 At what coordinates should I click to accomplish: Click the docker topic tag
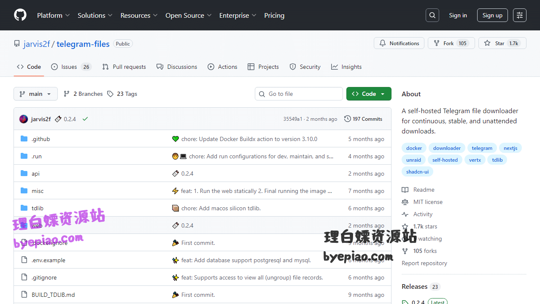click(x=414, y=148)
